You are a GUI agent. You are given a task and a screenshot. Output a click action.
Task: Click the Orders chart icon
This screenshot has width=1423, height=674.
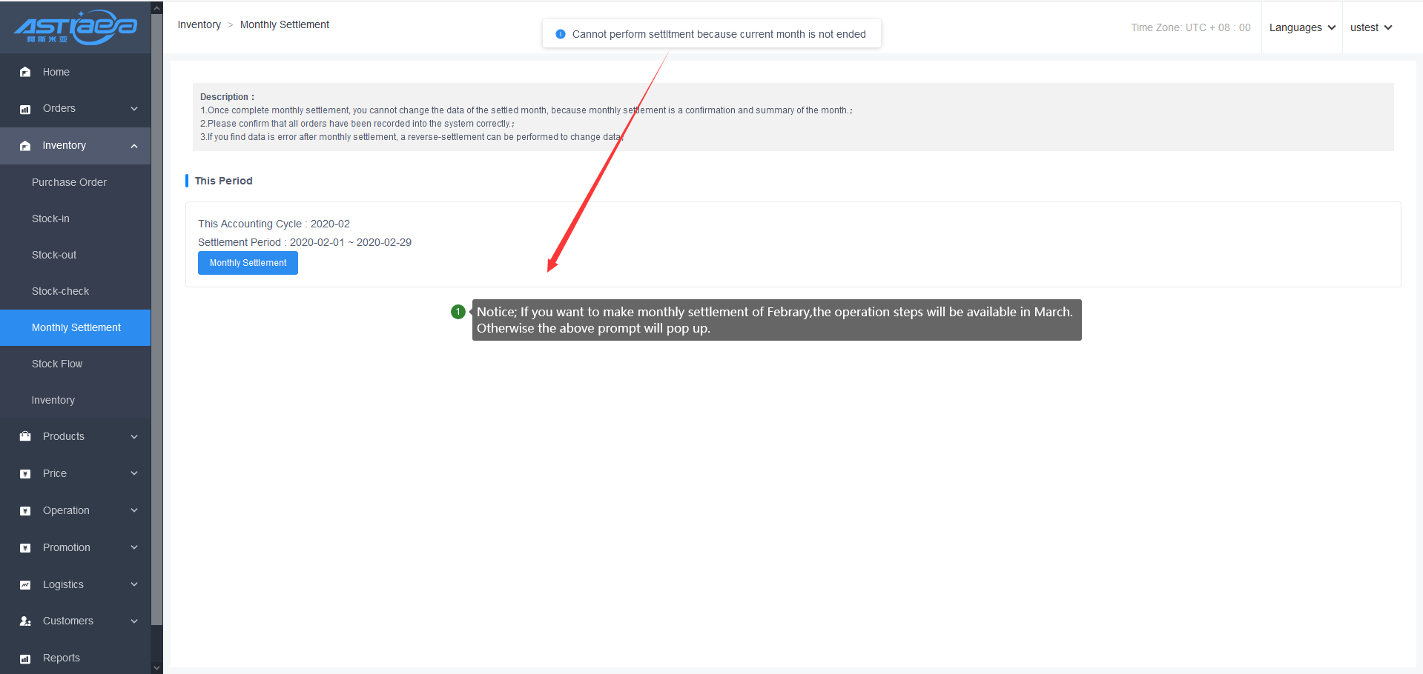25,109
